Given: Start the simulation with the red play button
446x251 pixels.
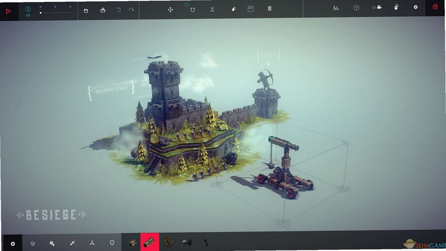Looking at the screenshot, I should [8, 11].
